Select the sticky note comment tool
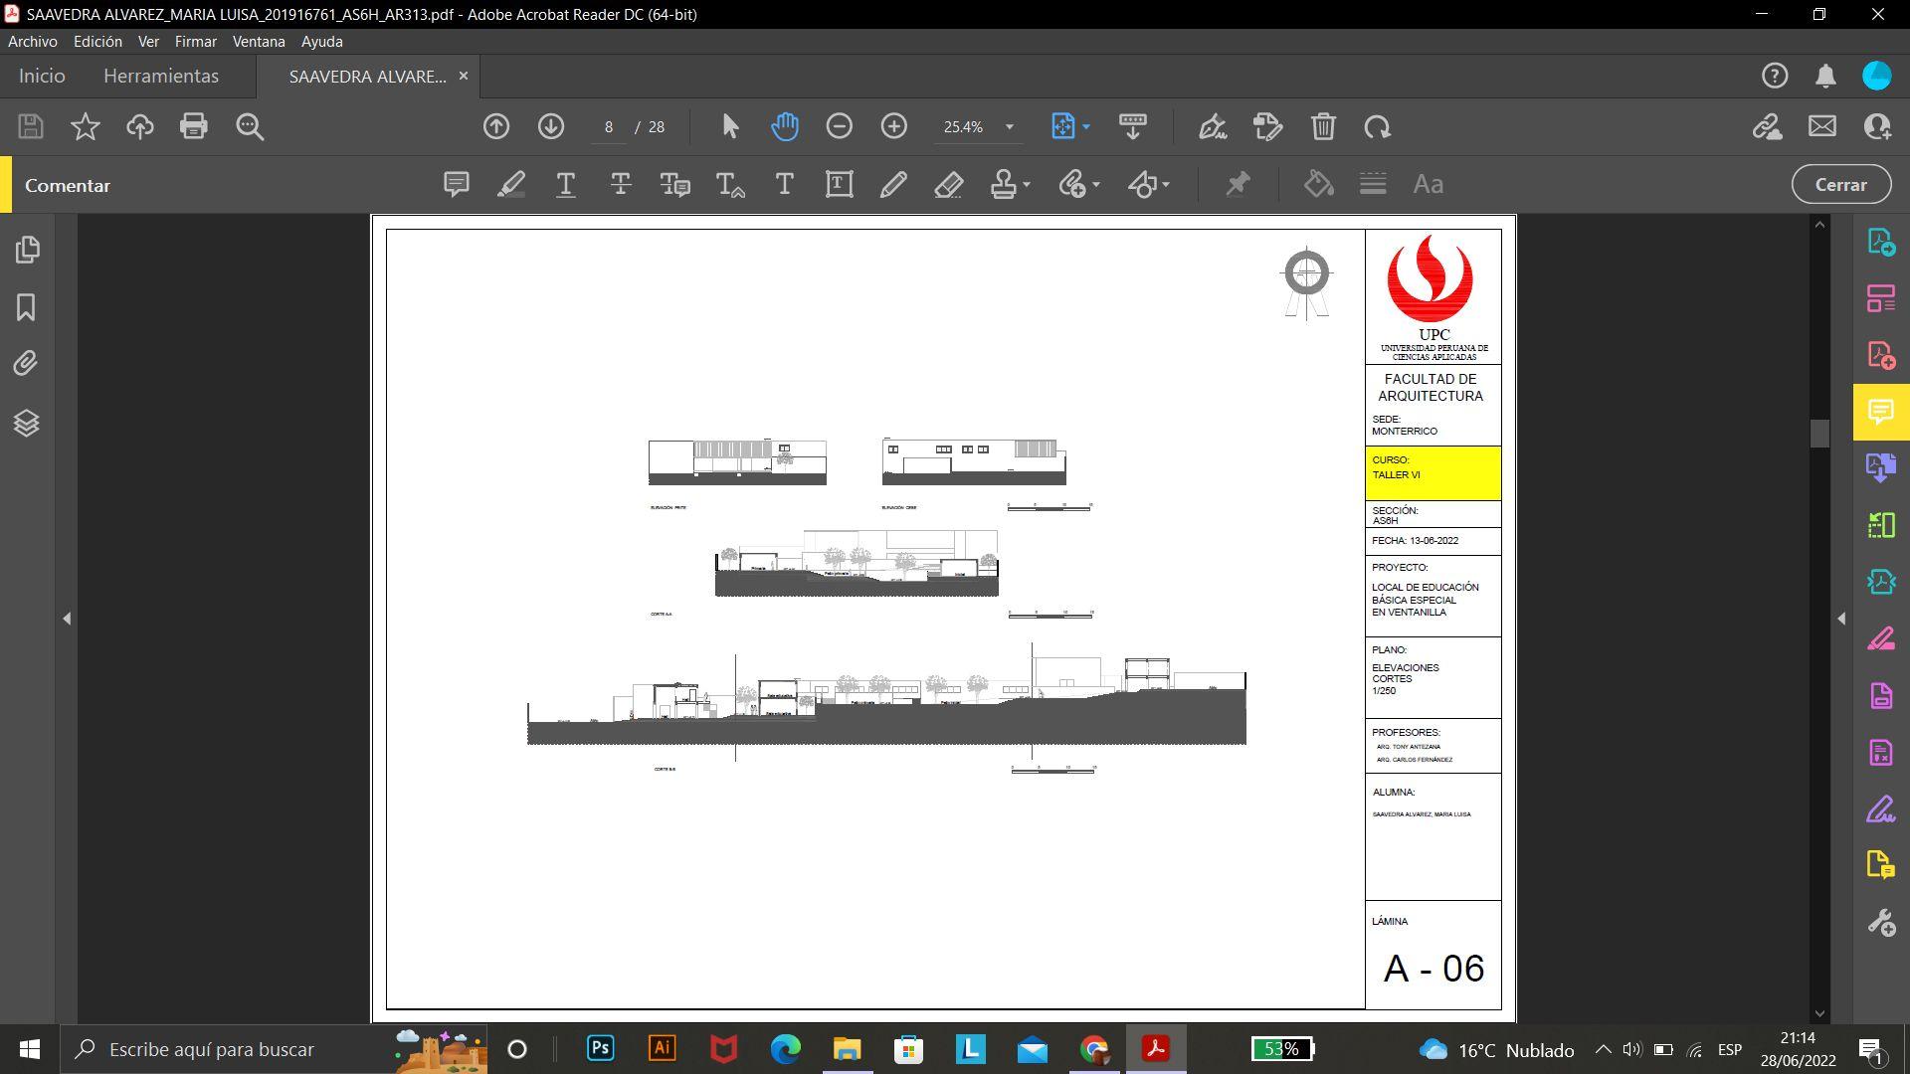Viewport: 1910px width, 1074px height. point(456,184)
